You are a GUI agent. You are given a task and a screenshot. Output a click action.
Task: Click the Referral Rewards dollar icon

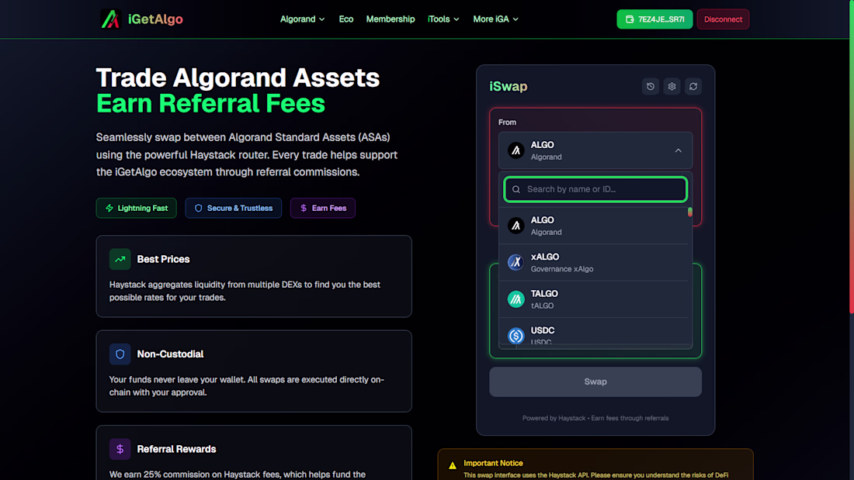click(x=120, y=449)
